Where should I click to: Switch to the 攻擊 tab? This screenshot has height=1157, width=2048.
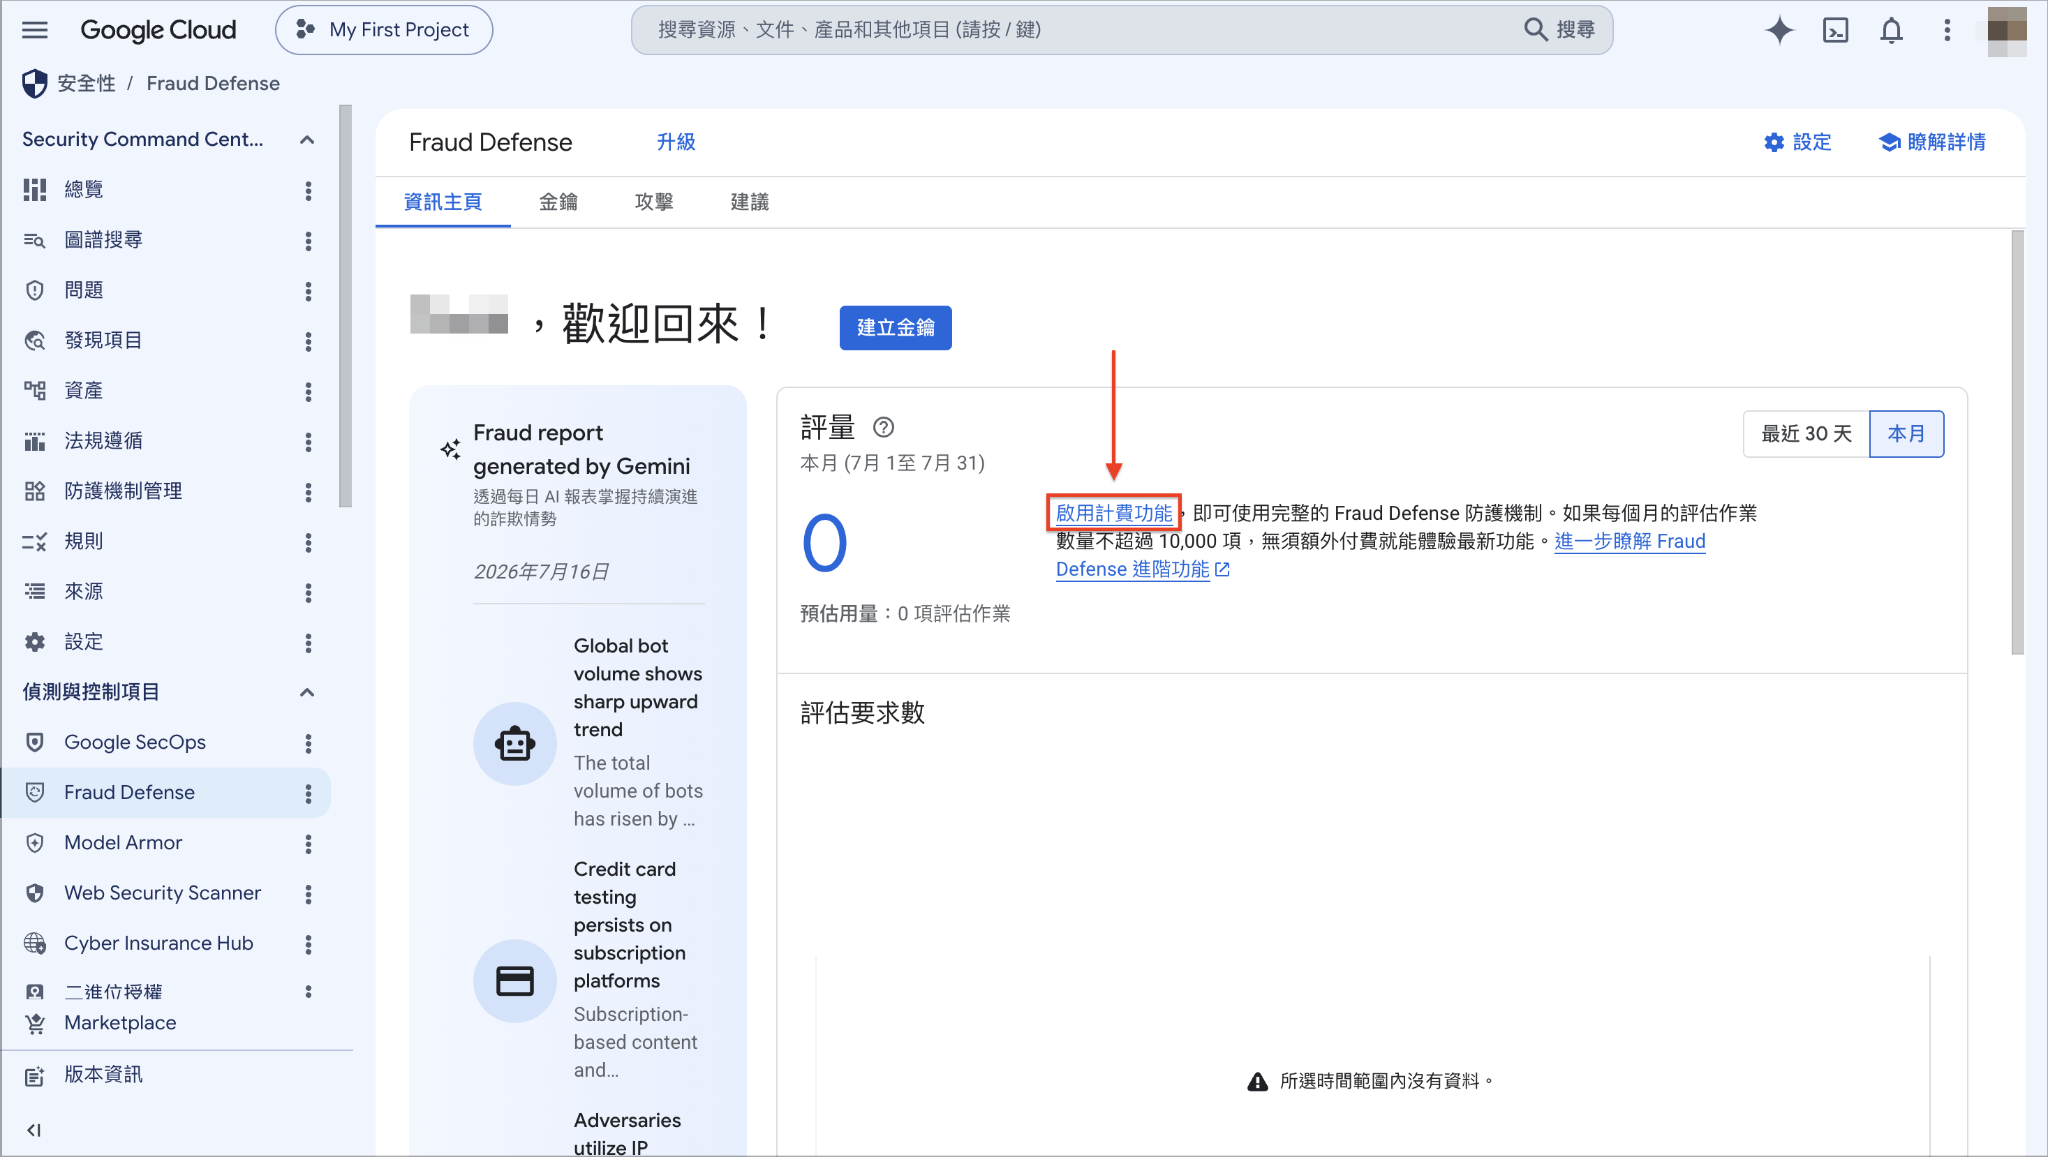click(x=653, y=202)
